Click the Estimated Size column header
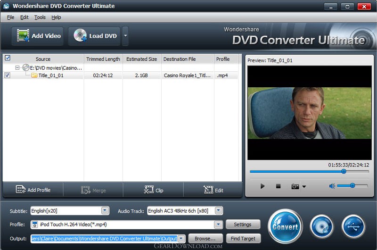Viewport: 377px width, 250px height. pyautogui.click(x=142, y=59)
